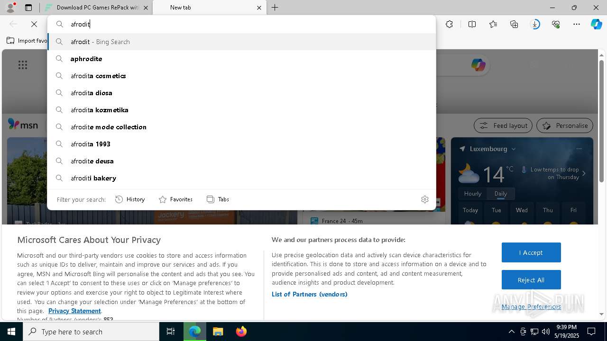This screenshot has height=341, width=607.
Task: Click the Windows Start button
Action: 11,332
